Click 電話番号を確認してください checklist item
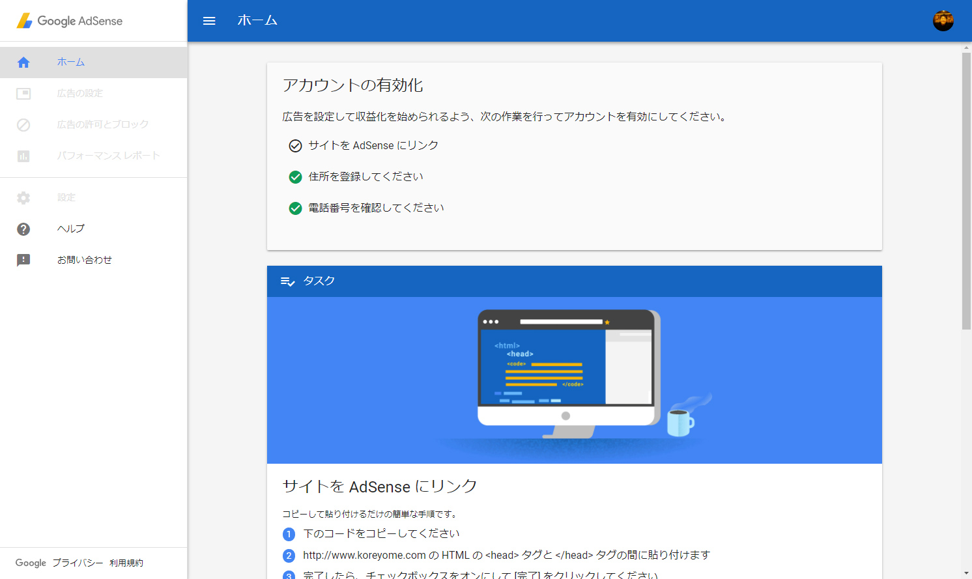The height and width of the screenshot is (579, 972). click(376, 208)
